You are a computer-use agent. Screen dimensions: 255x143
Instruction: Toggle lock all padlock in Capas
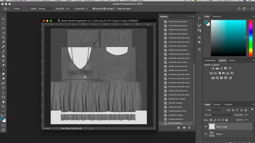click(x=227, y=120)
